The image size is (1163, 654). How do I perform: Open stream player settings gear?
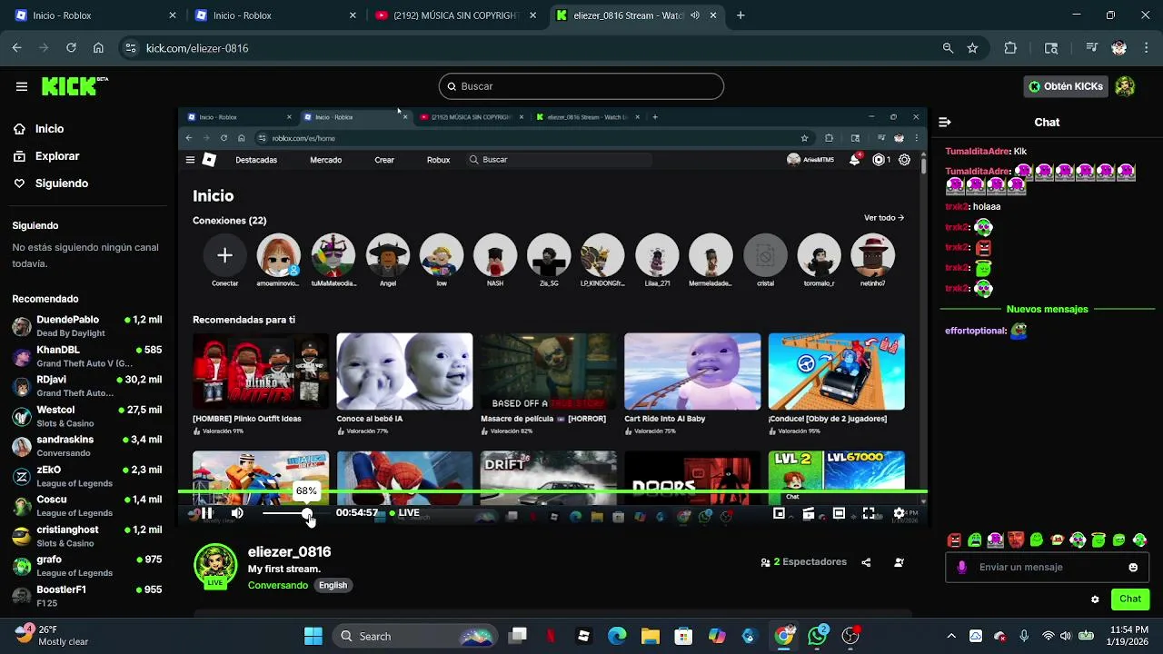pyautogui.click(x=899, y=513)
